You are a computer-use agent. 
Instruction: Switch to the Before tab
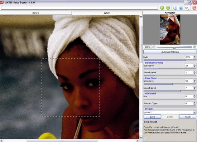(36, 13)
